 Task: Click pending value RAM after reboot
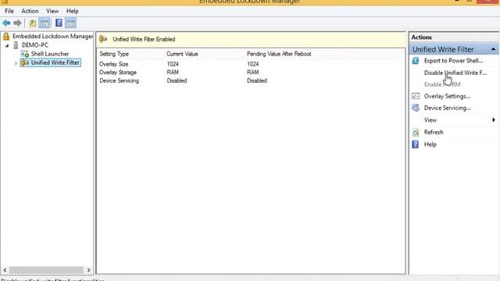(x=252, y=73)
